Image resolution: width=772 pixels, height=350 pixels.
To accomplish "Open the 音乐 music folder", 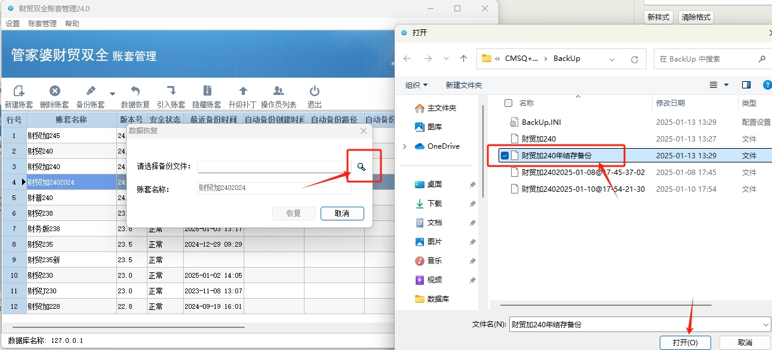I will pyautogui.click(x=428, y=261).
